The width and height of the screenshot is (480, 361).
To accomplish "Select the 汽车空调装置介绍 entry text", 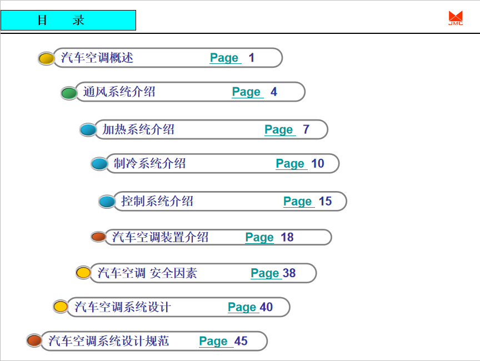I will coord(160,237).
